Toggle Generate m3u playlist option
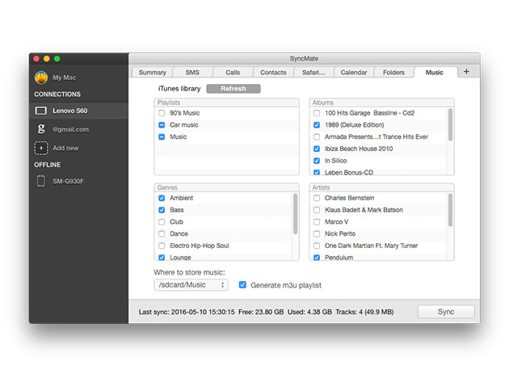Screen dimensions: 509x382 pos(242,285)
